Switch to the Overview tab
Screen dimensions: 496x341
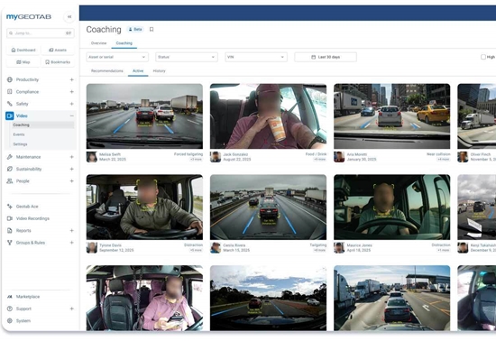98,43
